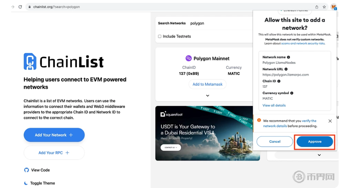Click the info icon beside Network URL
The height and width of the screenshot is (188, 339).
point(286,69)
